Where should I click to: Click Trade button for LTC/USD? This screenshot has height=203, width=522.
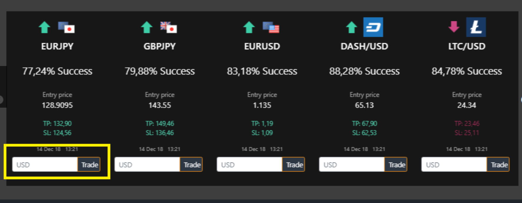(498, 165)
